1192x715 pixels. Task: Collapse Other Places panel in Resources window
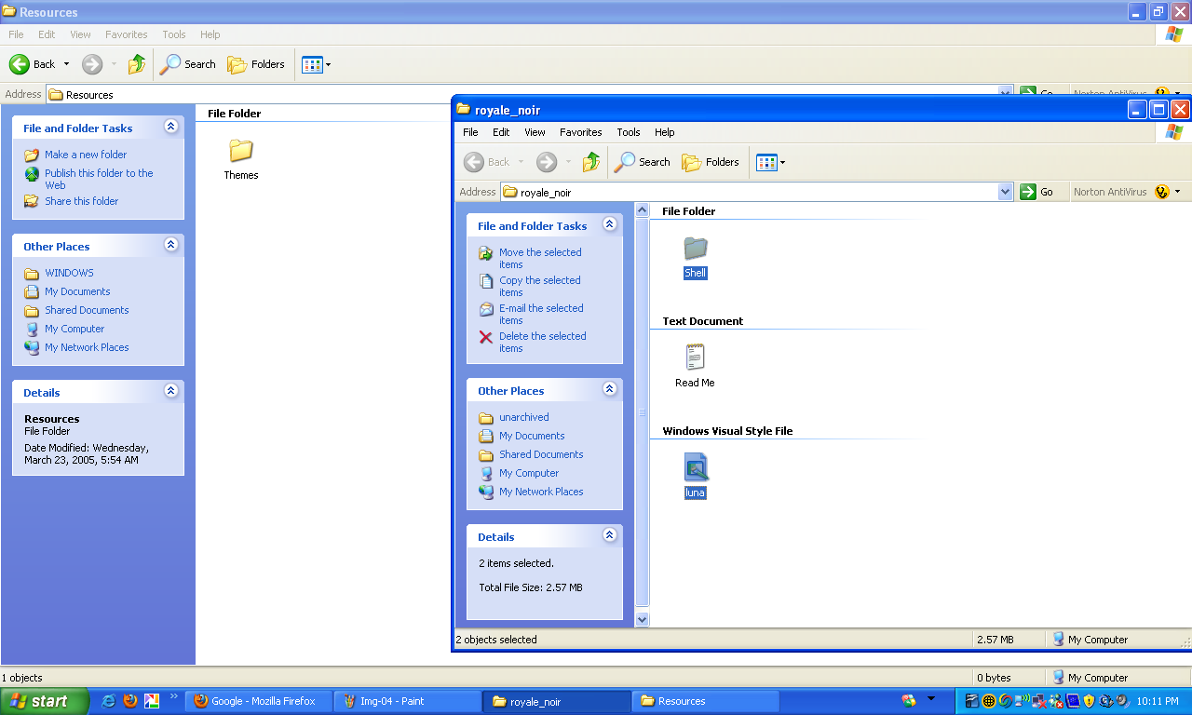point(170,245)
